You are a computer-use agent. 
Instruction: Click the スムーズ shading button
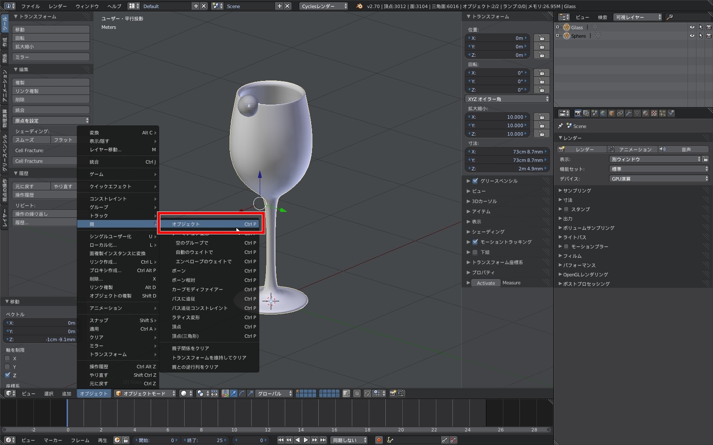pos(31,139)
